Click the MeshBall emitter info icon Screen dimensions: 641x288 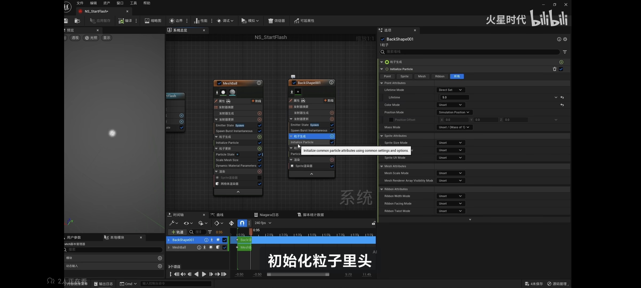point(259,83)
